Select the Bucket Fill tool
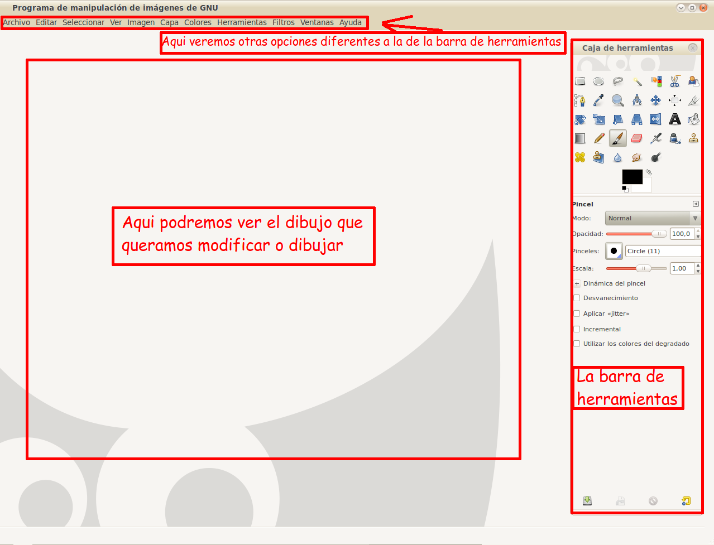Image resolution: width=714 pixels, height=545 pixels. click(693, 119)
